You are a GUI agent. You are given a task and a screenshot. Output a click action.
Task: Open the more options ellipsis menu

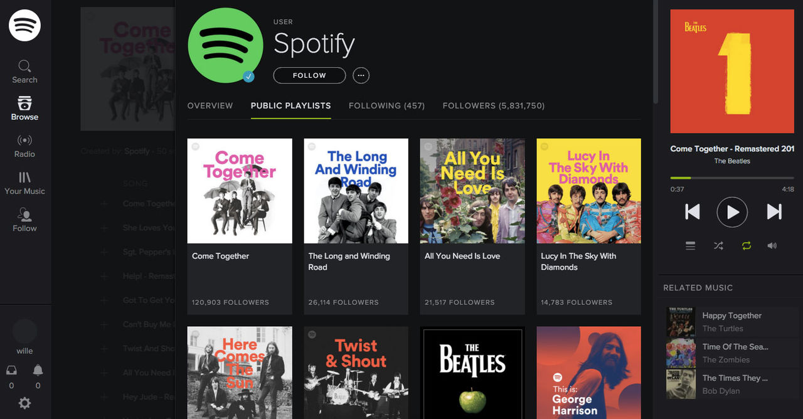click(x=361, y=75)
